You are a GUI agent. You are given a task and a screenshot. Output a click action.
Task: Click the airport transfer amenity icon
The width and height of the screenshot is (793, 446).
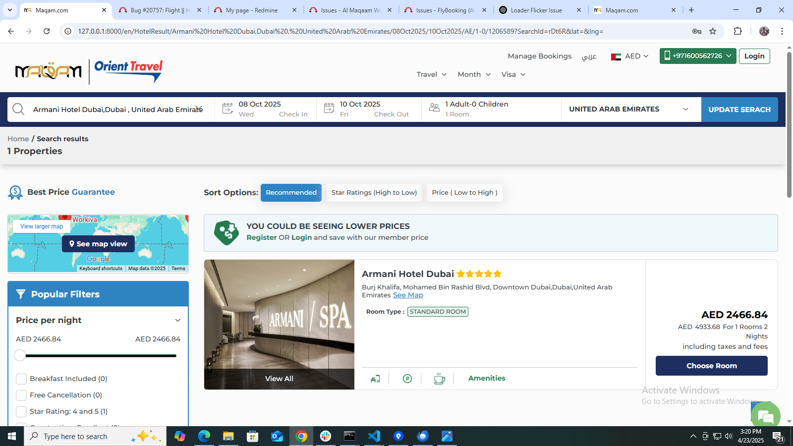click(375, 379)
